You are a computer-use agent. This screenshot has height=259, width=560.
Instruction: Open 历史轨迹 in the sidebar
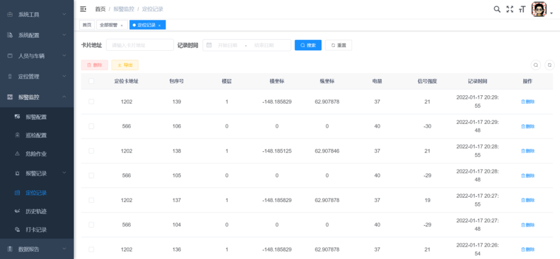36,211
